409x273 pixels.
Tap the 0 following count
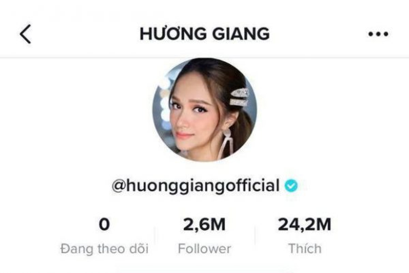pyautogui.click(x=104, y=225)
